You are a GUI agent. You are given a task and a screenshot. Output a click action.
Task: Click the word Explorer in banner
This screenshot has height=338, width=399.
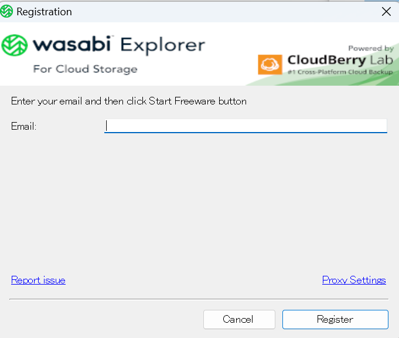[x=163, y=46]
